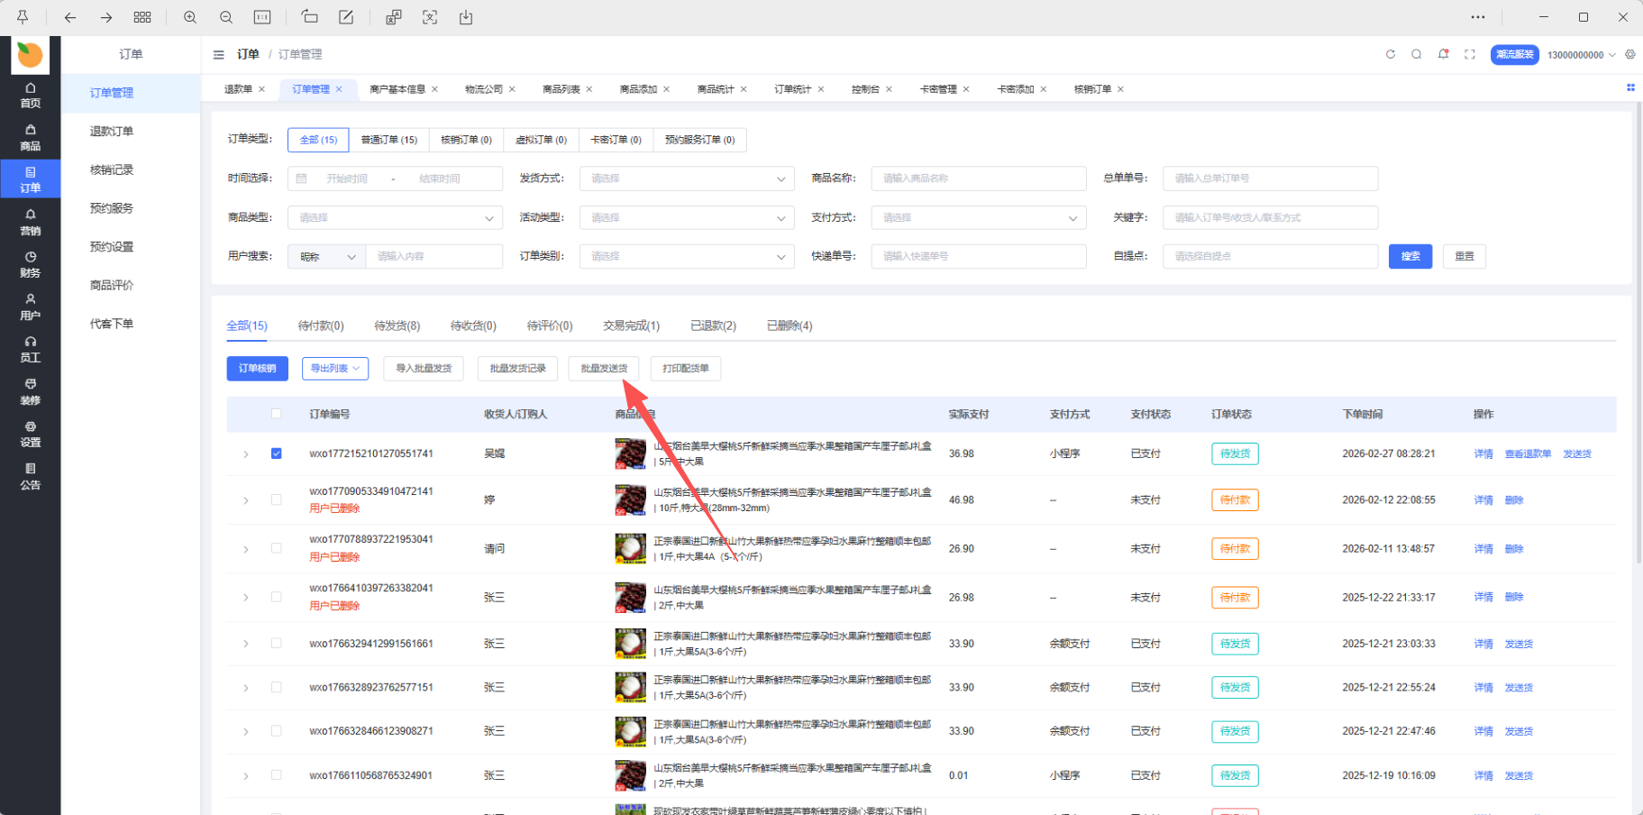This screenshot has width=1643, height=815.
Task: Toggle select-all checkbox in table header
Action: point(277,414)
